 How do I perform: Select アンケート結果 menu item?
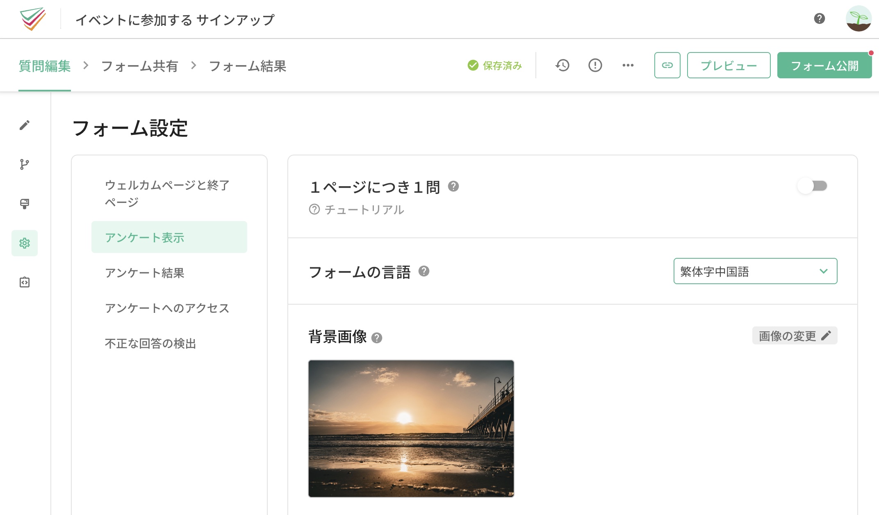point(169,273)
